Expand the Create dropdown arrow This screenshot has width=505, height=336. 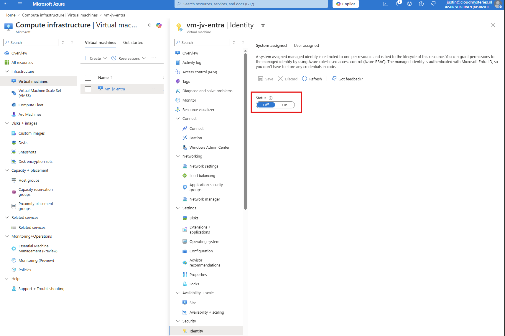pos(105,58)
